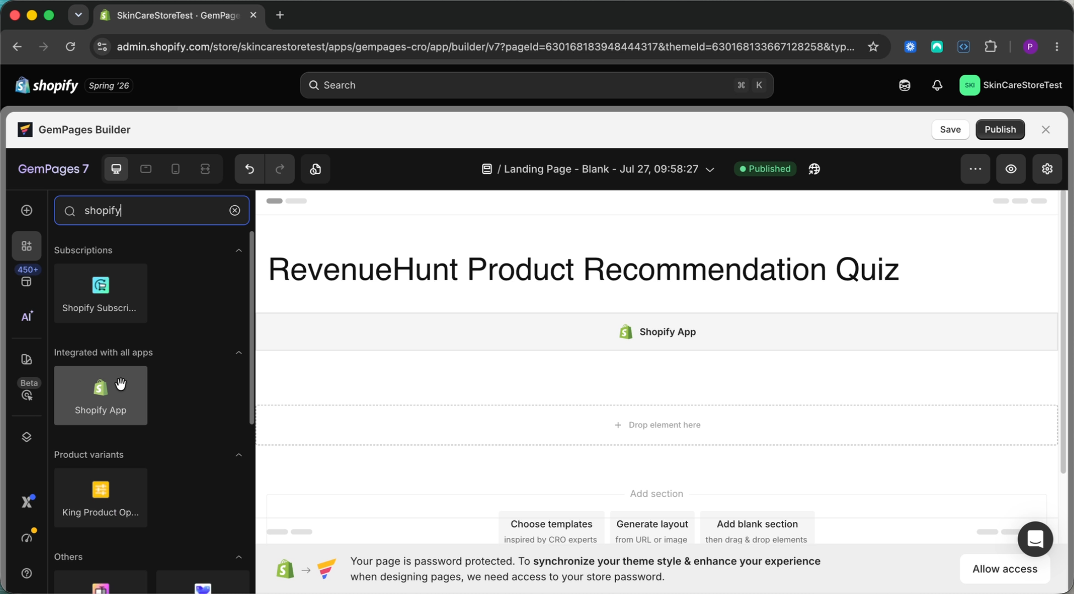Save the page
1074x594 pixels.
(x=950, y=130)
